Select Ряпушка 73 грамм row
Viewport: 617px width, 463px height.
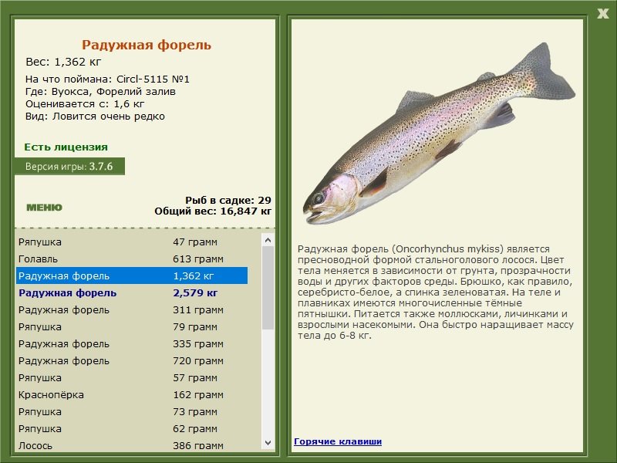coord(132,411)
